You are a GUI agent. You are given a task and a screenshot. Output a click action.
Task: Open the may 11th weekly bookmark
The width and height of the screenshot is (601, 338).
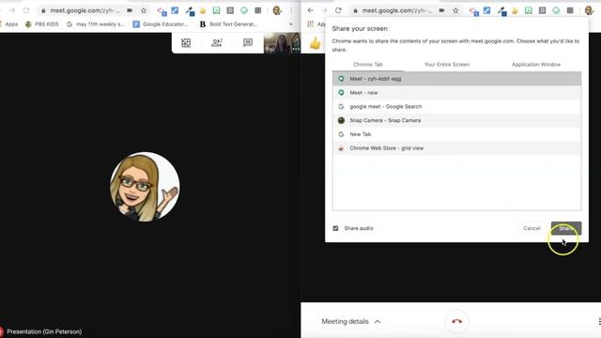(x=96, y=24)
